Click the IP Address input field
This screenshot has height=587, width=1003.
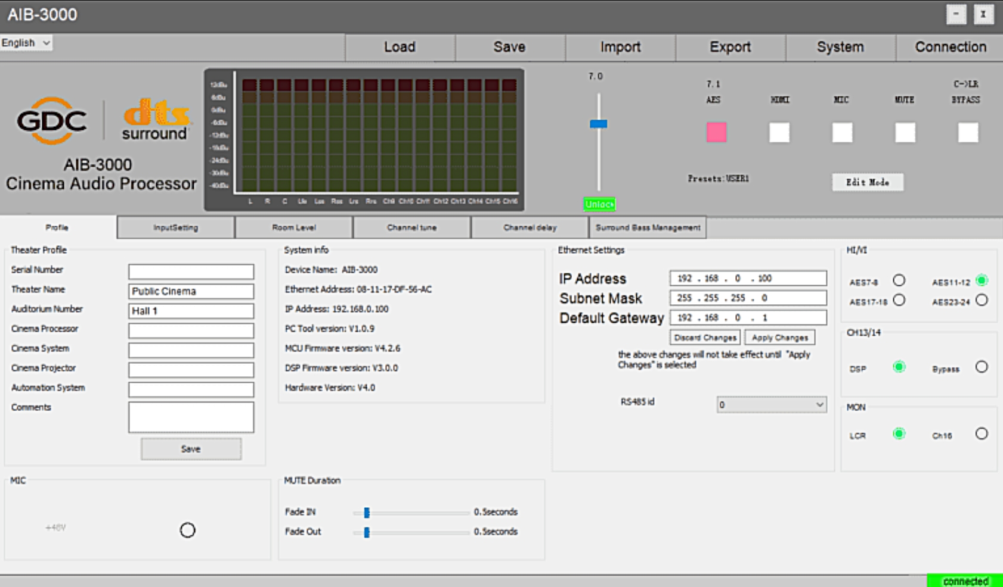pyautogui.click(x=748, y=278)
